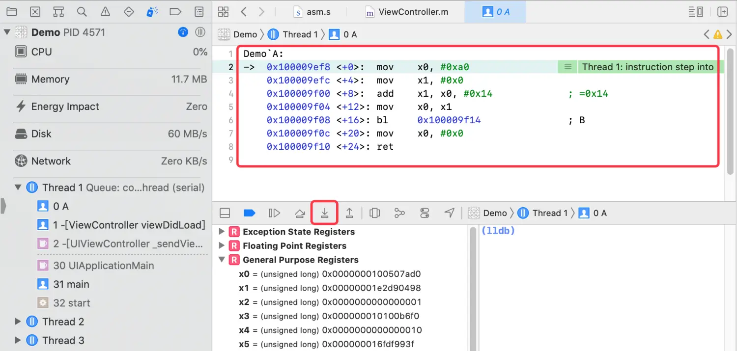
Task: Open the Symbol navigator
Action: pos(58,12)
